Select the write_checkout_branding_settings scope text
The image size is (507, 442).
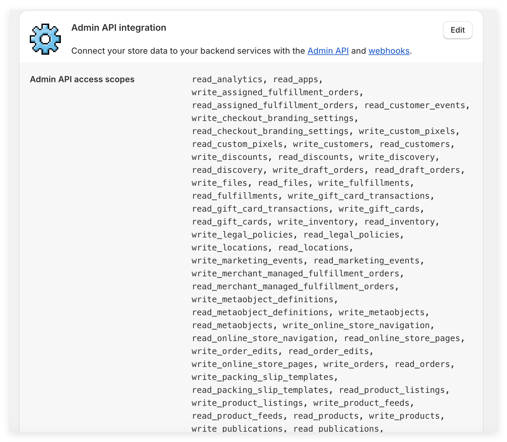click(x=273, y=118)
